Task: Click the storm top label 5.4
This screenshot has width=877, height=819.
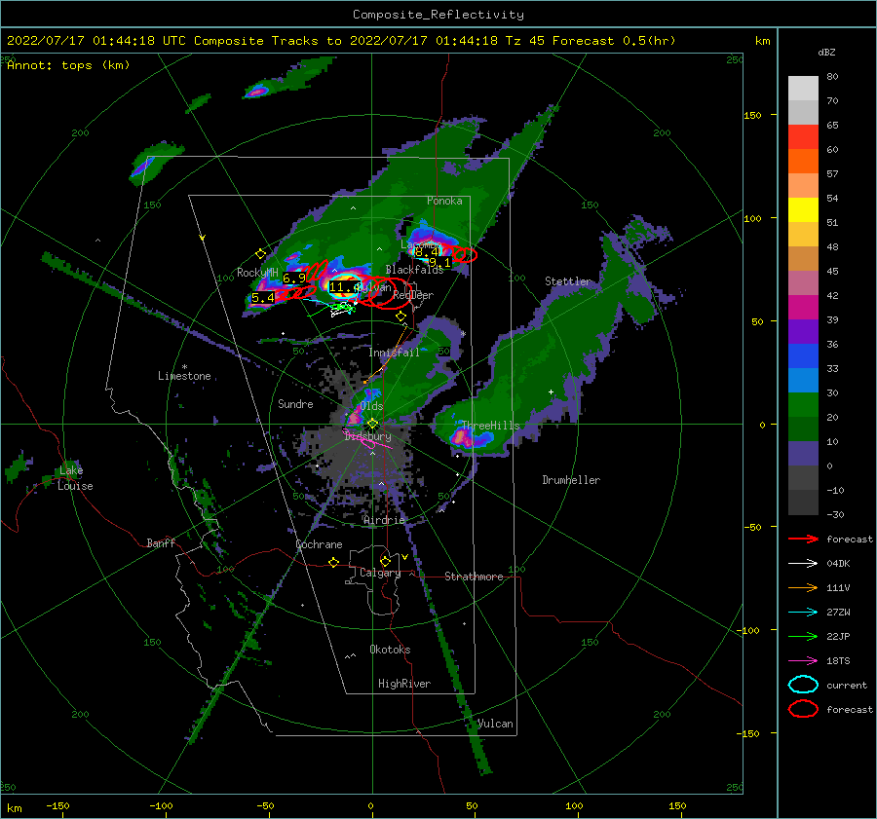Action: (263, 298)
